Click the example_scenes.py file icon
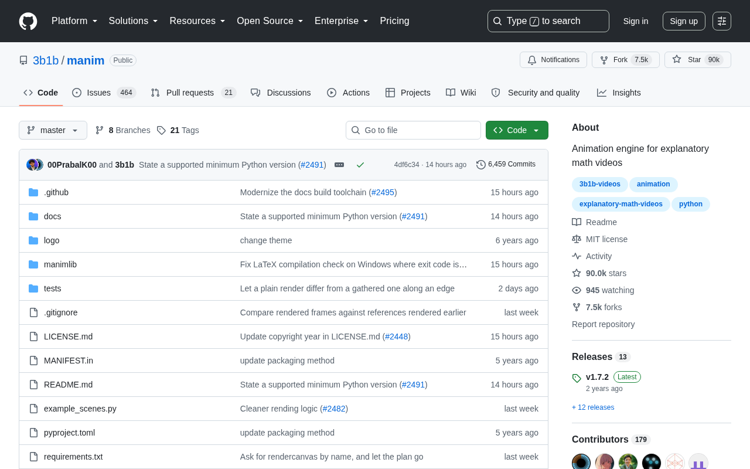This screenshot has width=750, height=469. pyautogui.click(x=33, y=409)
